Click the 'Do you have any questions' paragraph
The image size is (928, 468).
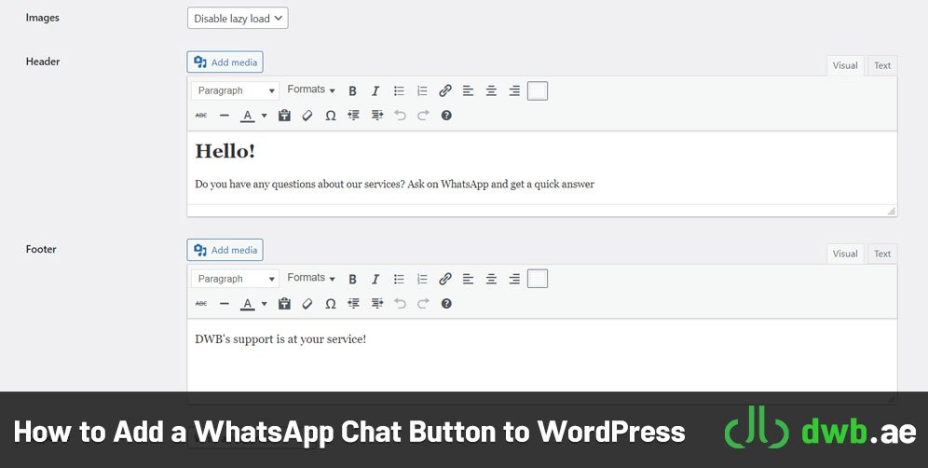(394, 185)
